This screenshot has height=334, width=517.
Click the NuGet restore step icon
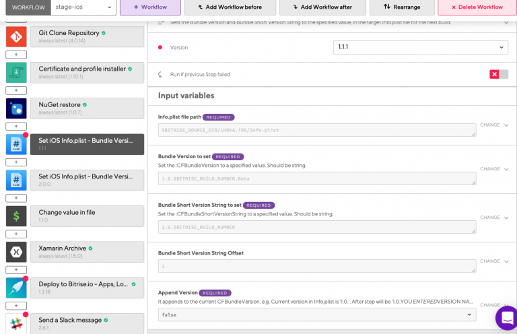click(x=16, y=108)
